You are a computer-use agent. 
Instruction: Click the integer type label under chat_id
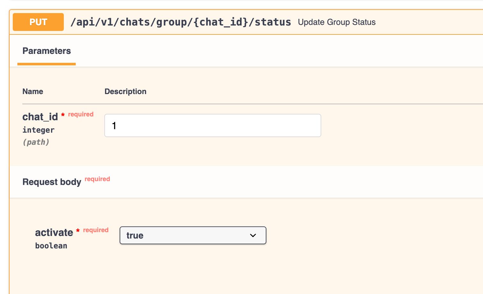(x=38, y=130)
